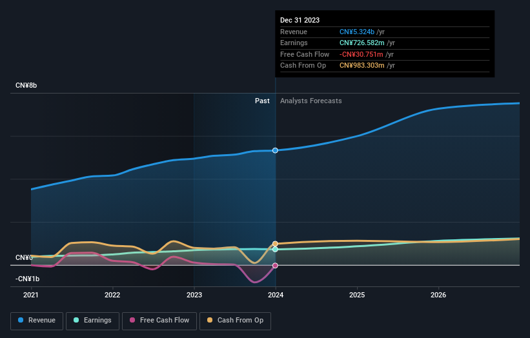Screen dimensions: 530x338
Task: Click the 2022 x-axis label
Action: [112, 295]
